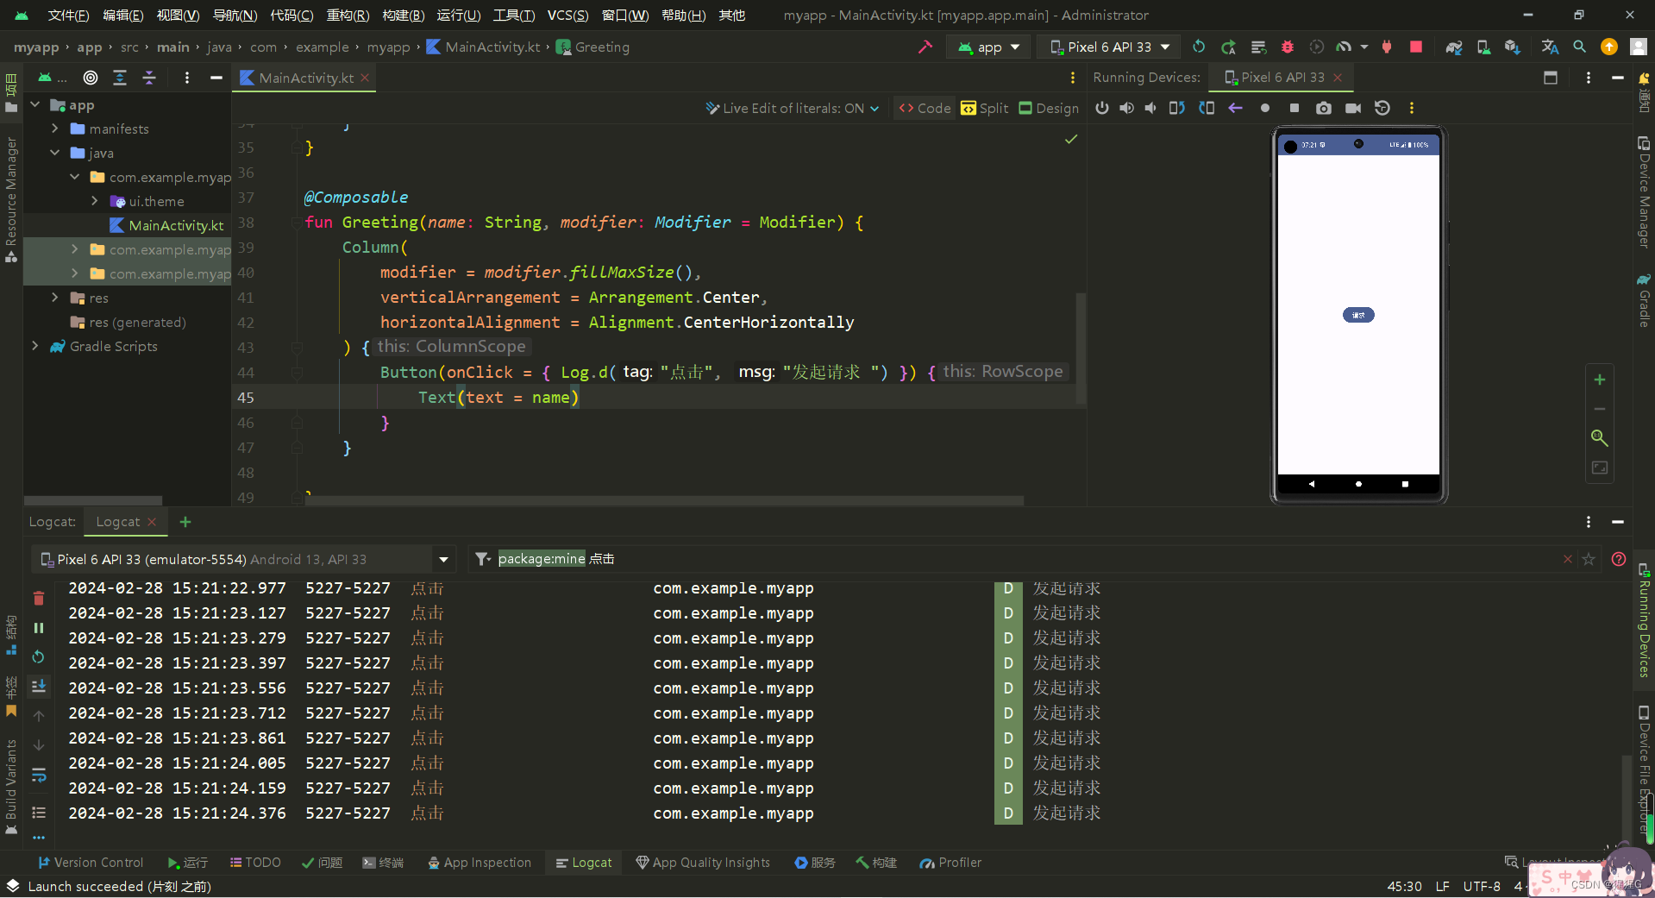This screenshot has width=1655, height=898.
Task: Open the Pixel 6 API 33 device dropdown
Action: [x=1109, y=47]
